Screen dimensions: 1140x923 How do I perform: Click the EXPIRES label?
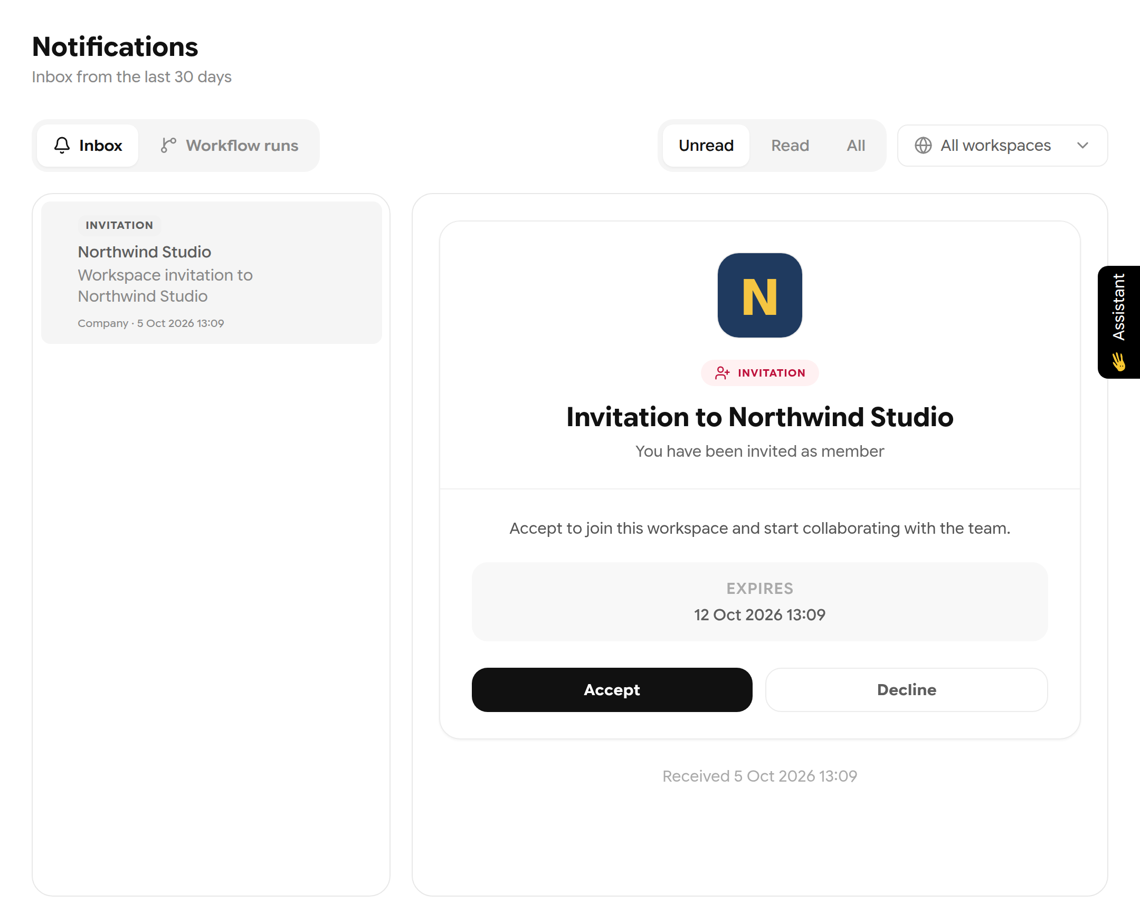759,589
